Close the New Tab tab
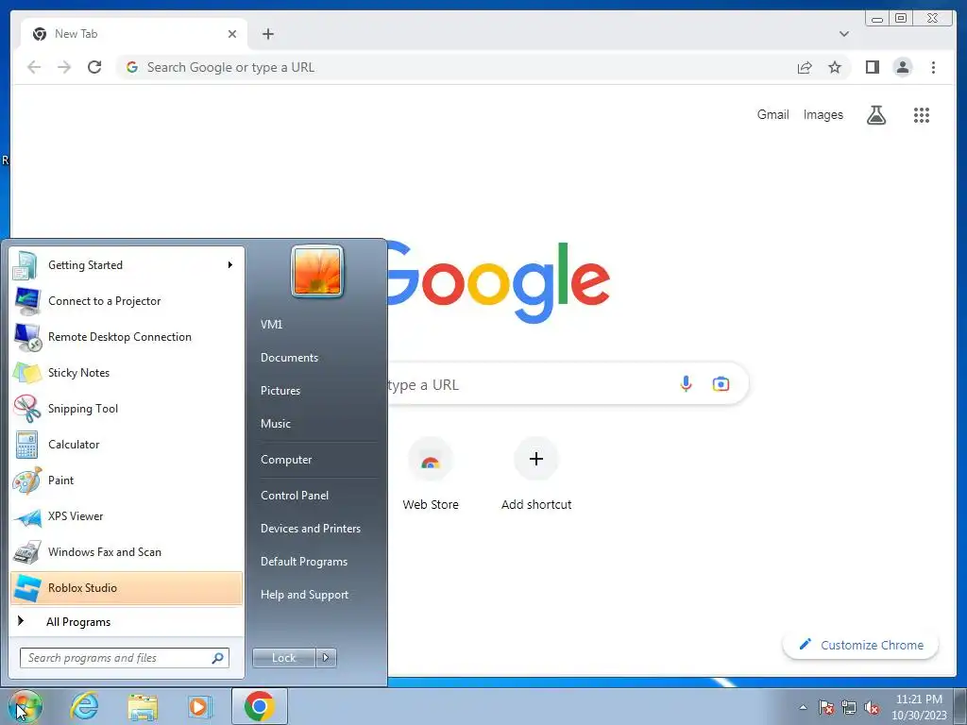Image resolution: width=967 pixels, height=725 pixels. [232, 34]
